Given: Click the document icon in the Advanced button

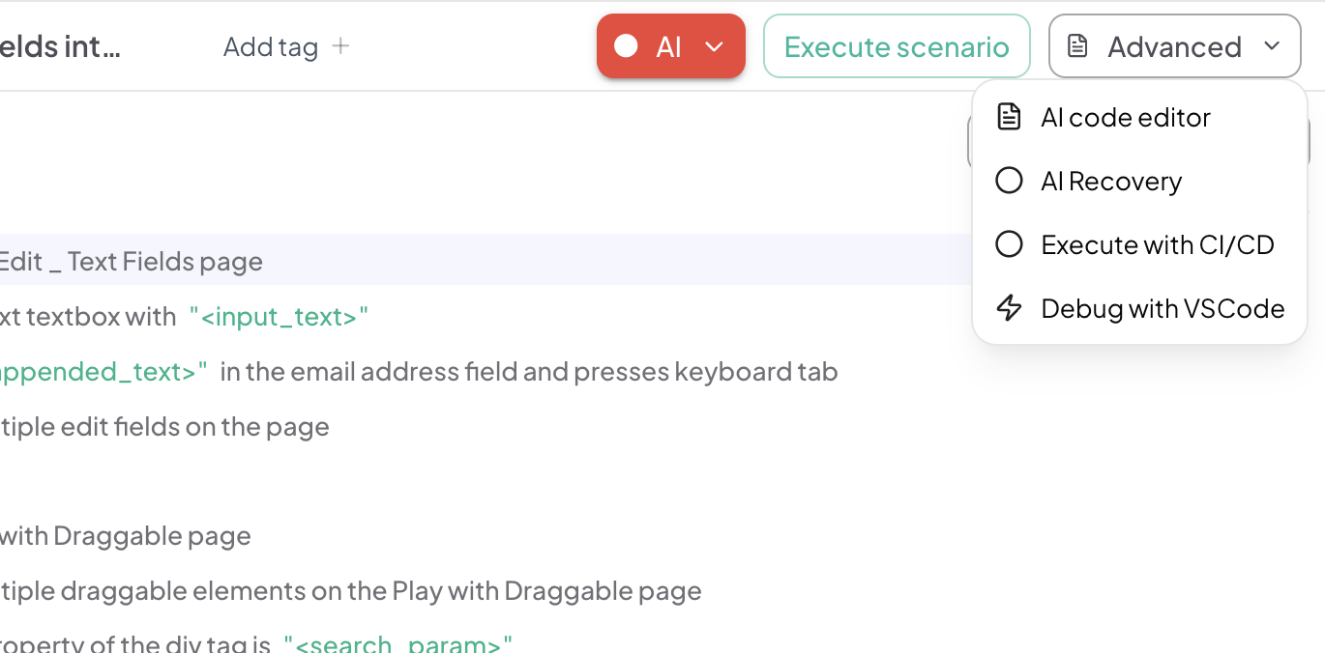Looking at the screenshot, I should pos(1077,46).
